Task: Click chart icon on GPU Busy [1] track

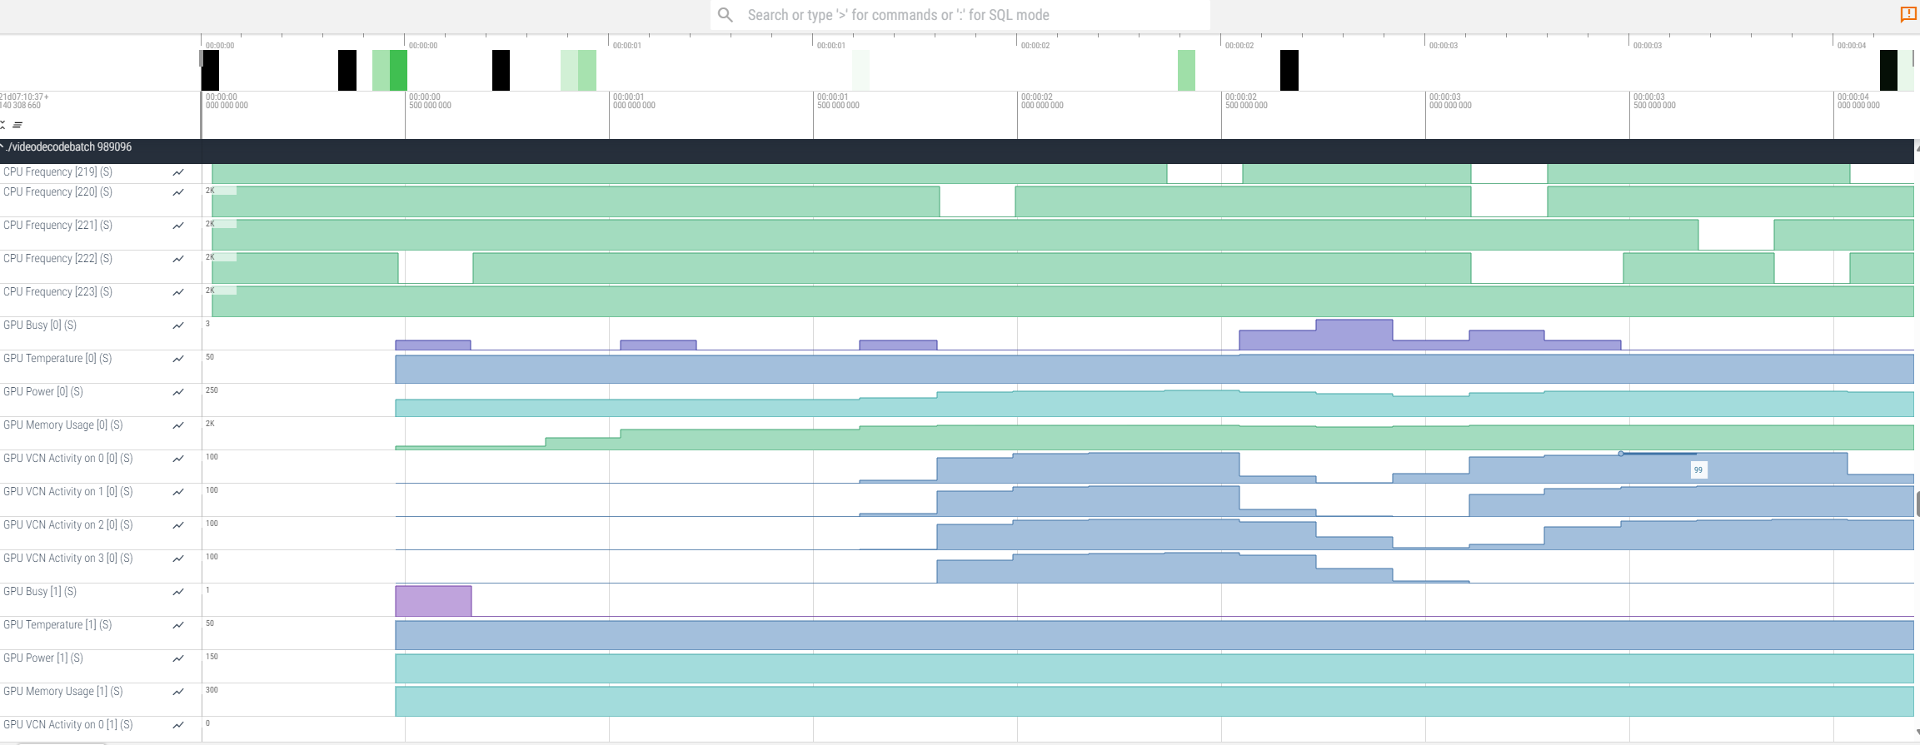Action: [178, 592]
